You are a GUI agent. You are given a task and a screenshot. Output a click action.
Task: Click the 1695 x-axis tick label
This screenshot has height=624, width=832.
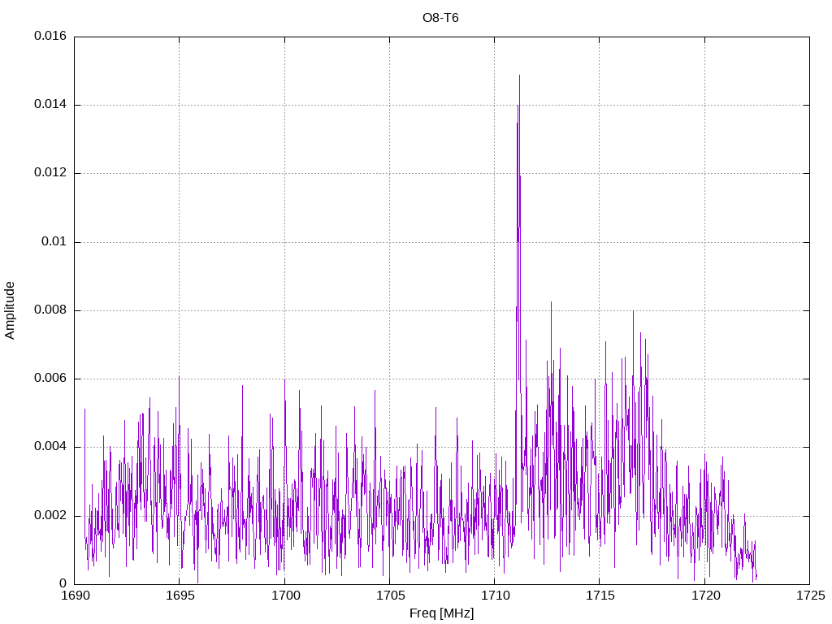click(x=180, y=596)
